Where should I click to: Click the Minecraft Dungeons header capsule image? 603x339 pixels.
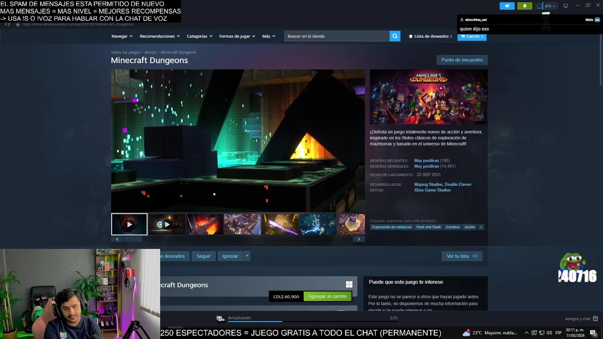(429, 97)
